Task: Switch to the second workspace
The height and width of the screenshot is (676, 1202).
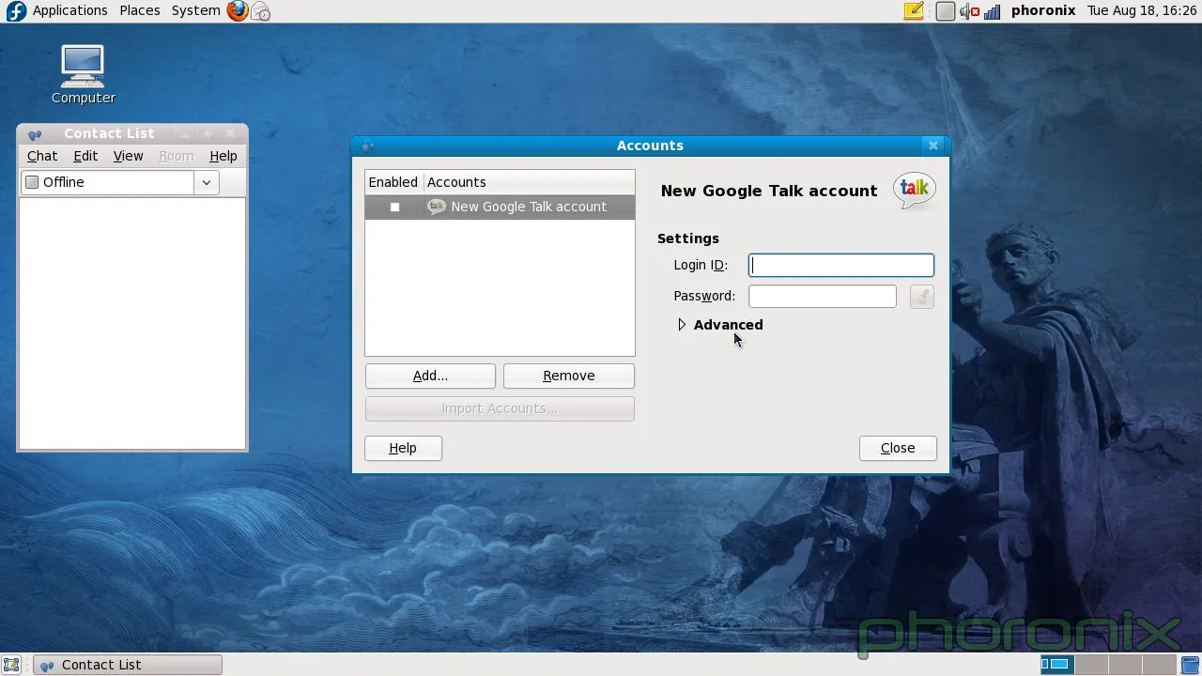Action: (x=1089, y=665)
